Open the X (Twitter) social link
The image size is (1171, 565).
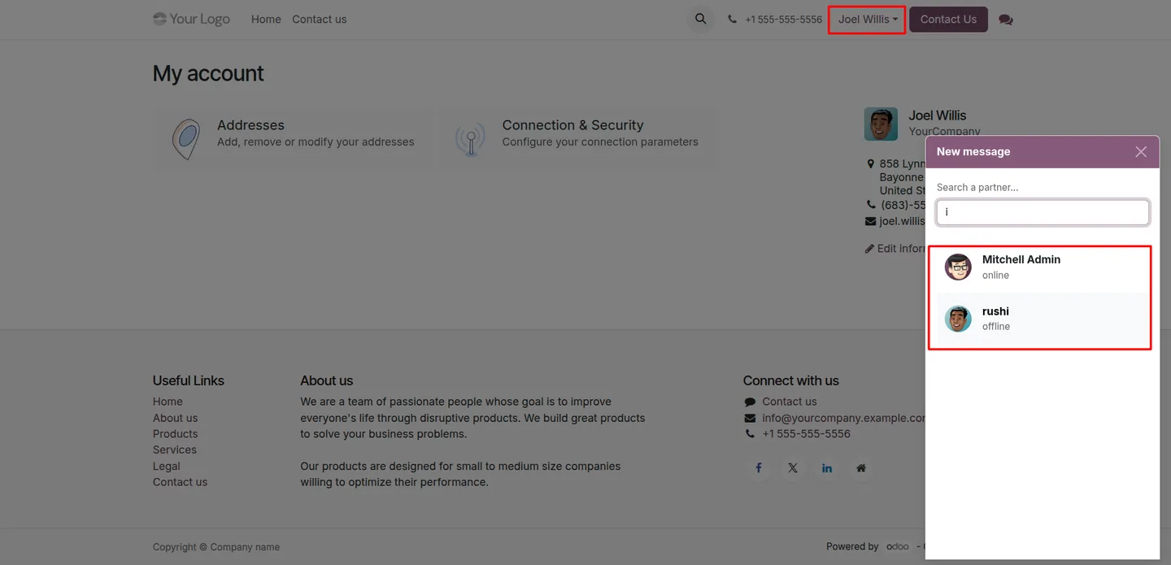point(793,468)
